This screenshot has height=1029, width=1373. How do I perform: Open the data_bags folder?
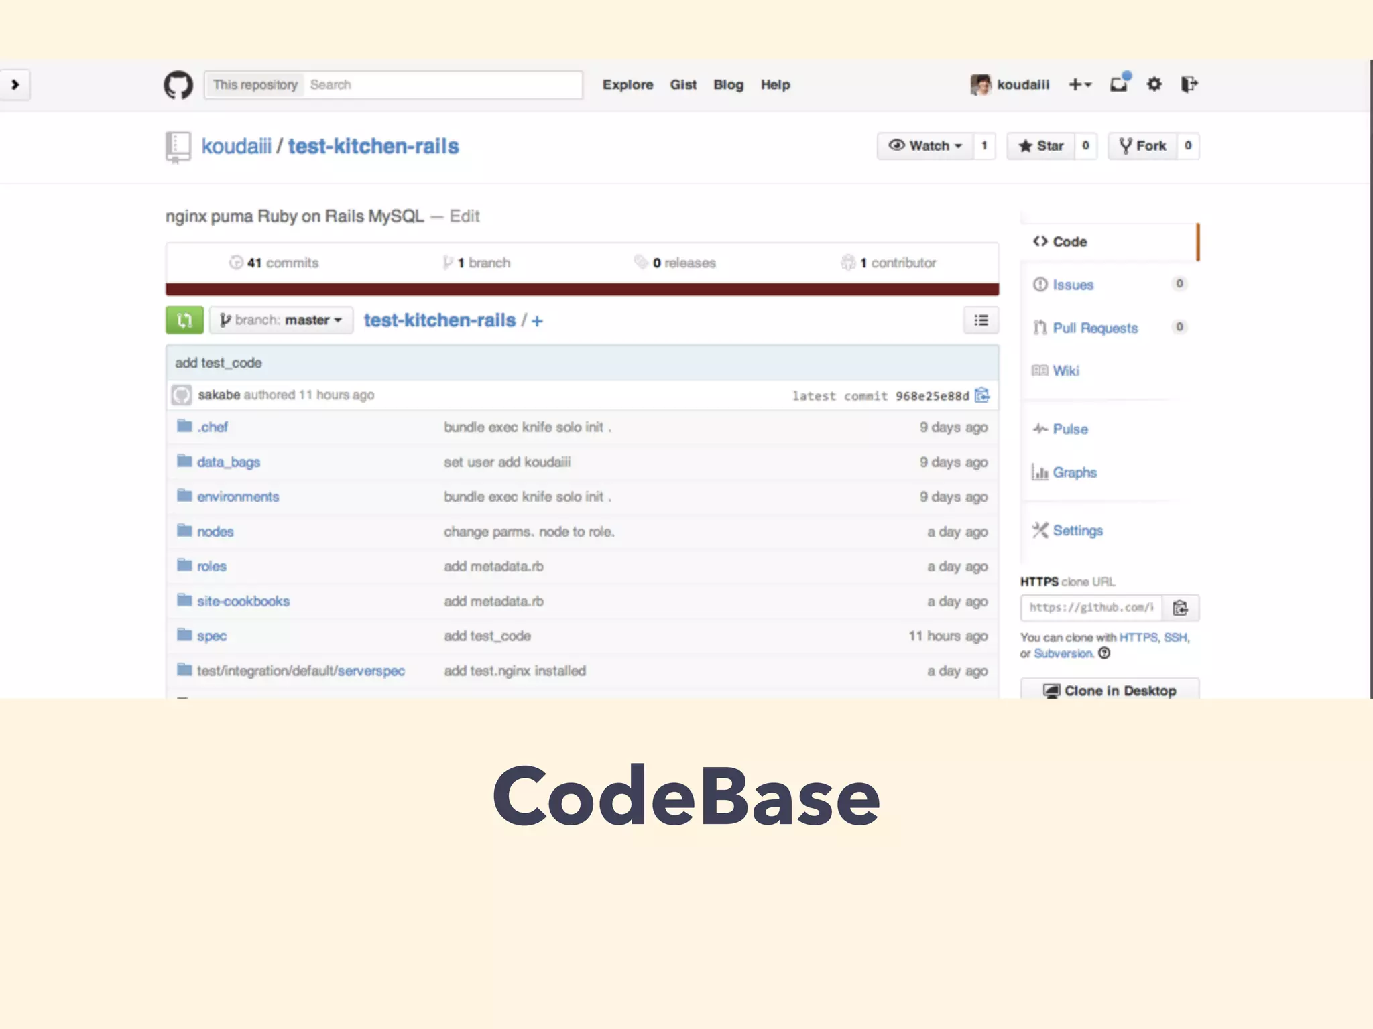228,462
